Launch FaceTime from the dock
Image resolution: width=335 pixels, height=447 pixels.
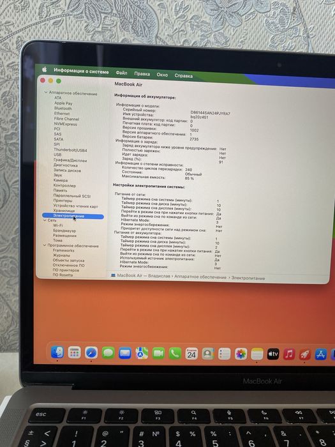point(158,354)
